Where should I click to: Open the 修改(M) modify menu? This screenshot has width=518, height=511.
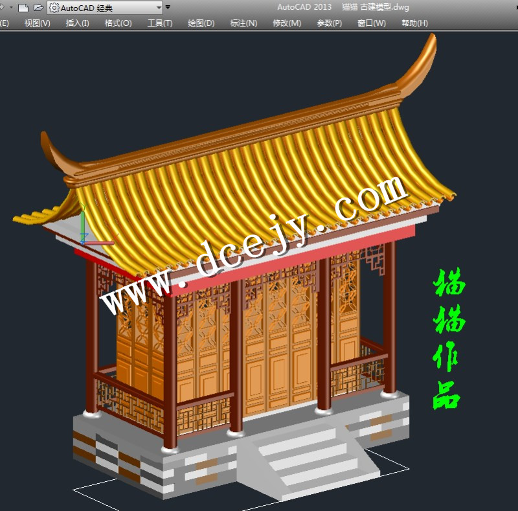pyautogui.click(x=287, y=23)
